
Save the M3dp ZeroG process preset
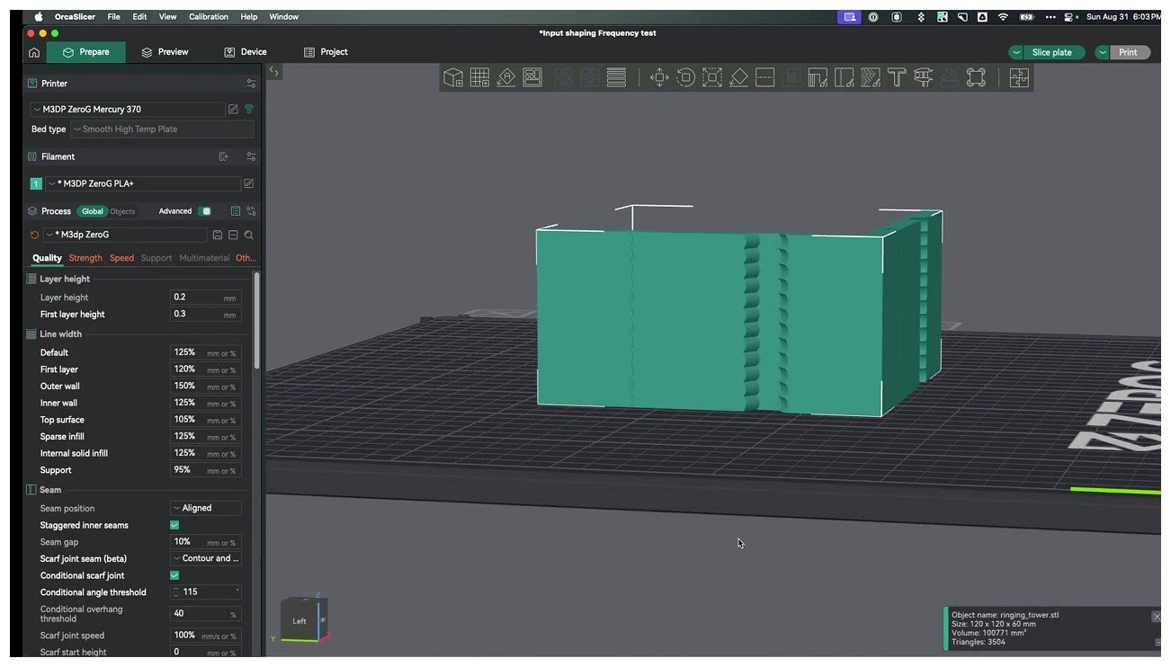click(x=217, y=235)
